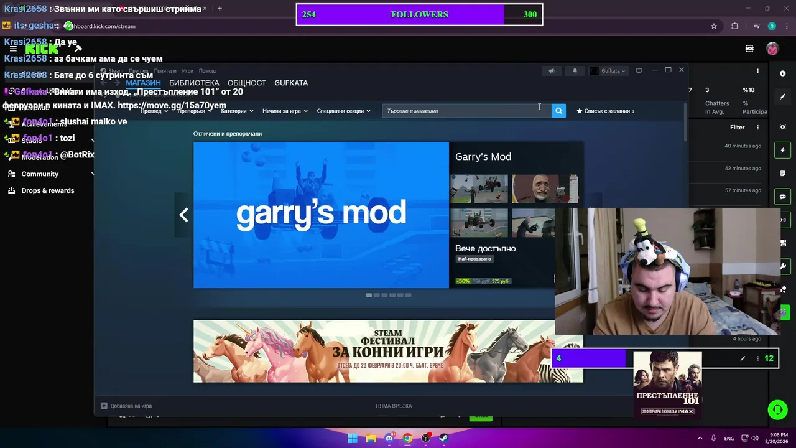
Task: Open the green headset support button
Action: [777, 409]
